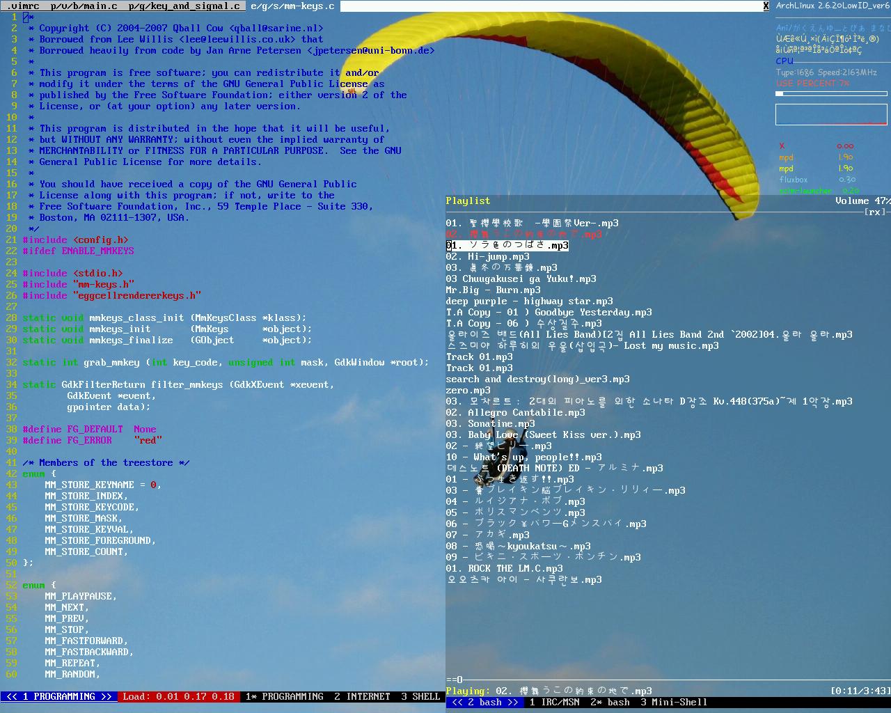Switch to the .vimrc vim tab
Viewport: 891px width, 713px height.
tap(22, 6)
